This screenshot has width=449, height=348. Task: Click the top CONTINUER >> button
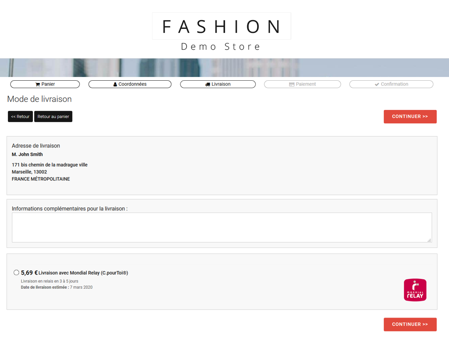pos(410,117)
